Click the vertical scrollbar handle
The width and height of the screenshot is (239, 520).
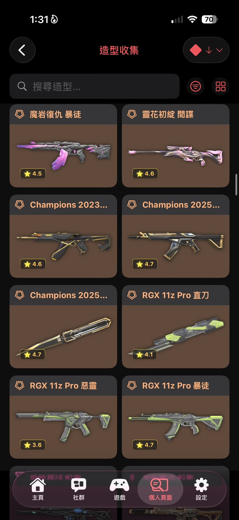(x=236, y=185)
